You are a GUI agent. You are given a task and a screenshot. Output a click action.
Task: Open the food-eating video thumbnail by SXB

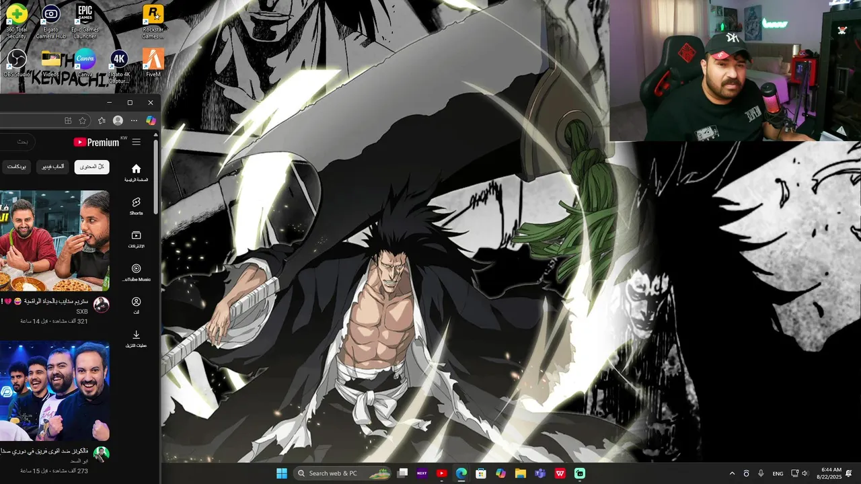(x=54, y=241)
